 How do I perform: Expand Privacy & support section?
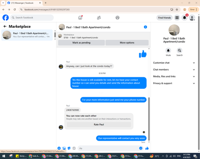pos(174,83)
